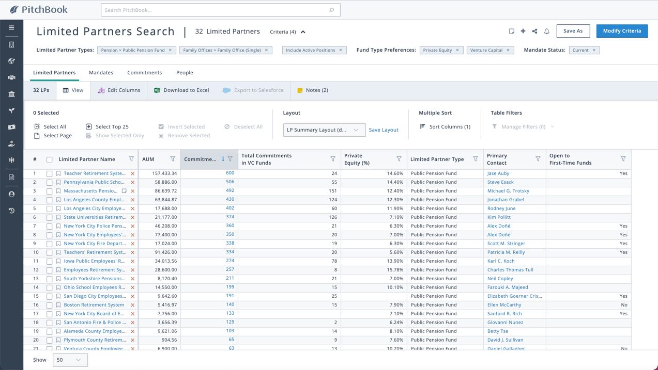
Task: Open the Iowa Public Employees LP link
Action: (x=95, y=262)
